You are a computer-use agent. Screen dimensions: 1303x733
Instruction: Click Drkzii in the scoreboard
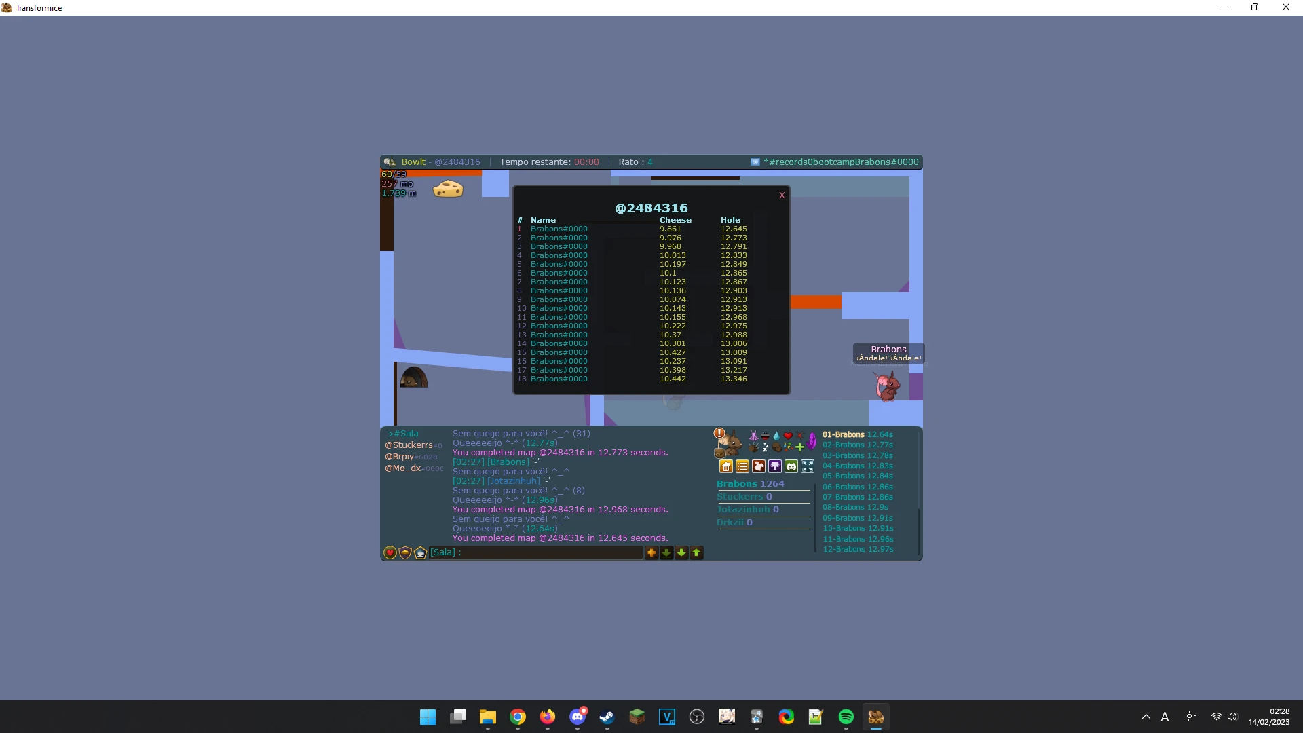734,523
